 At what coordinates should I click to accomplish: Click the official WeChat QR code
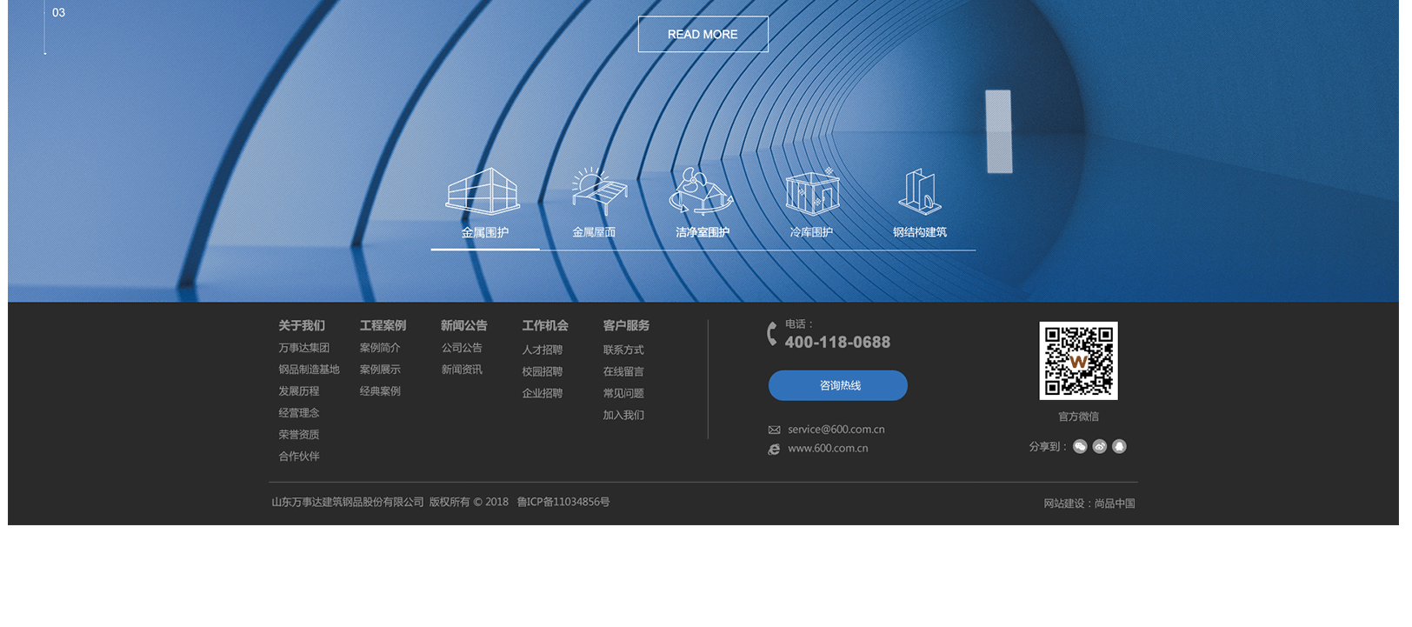coord(1078,361)
